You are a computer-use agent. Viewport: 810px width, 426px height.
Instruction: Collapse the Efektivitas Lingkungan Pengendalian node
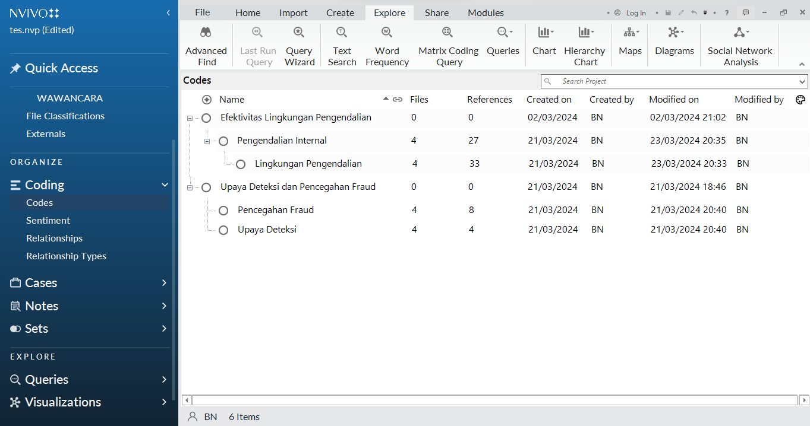tap(190, 118)
